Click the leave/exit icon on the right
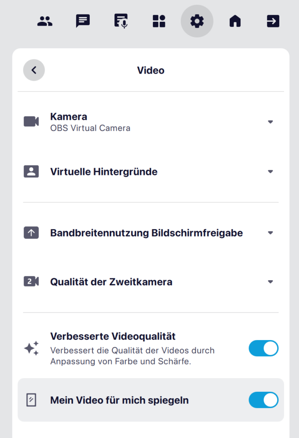This screenshot has width=299, height=438. [273, 21]
